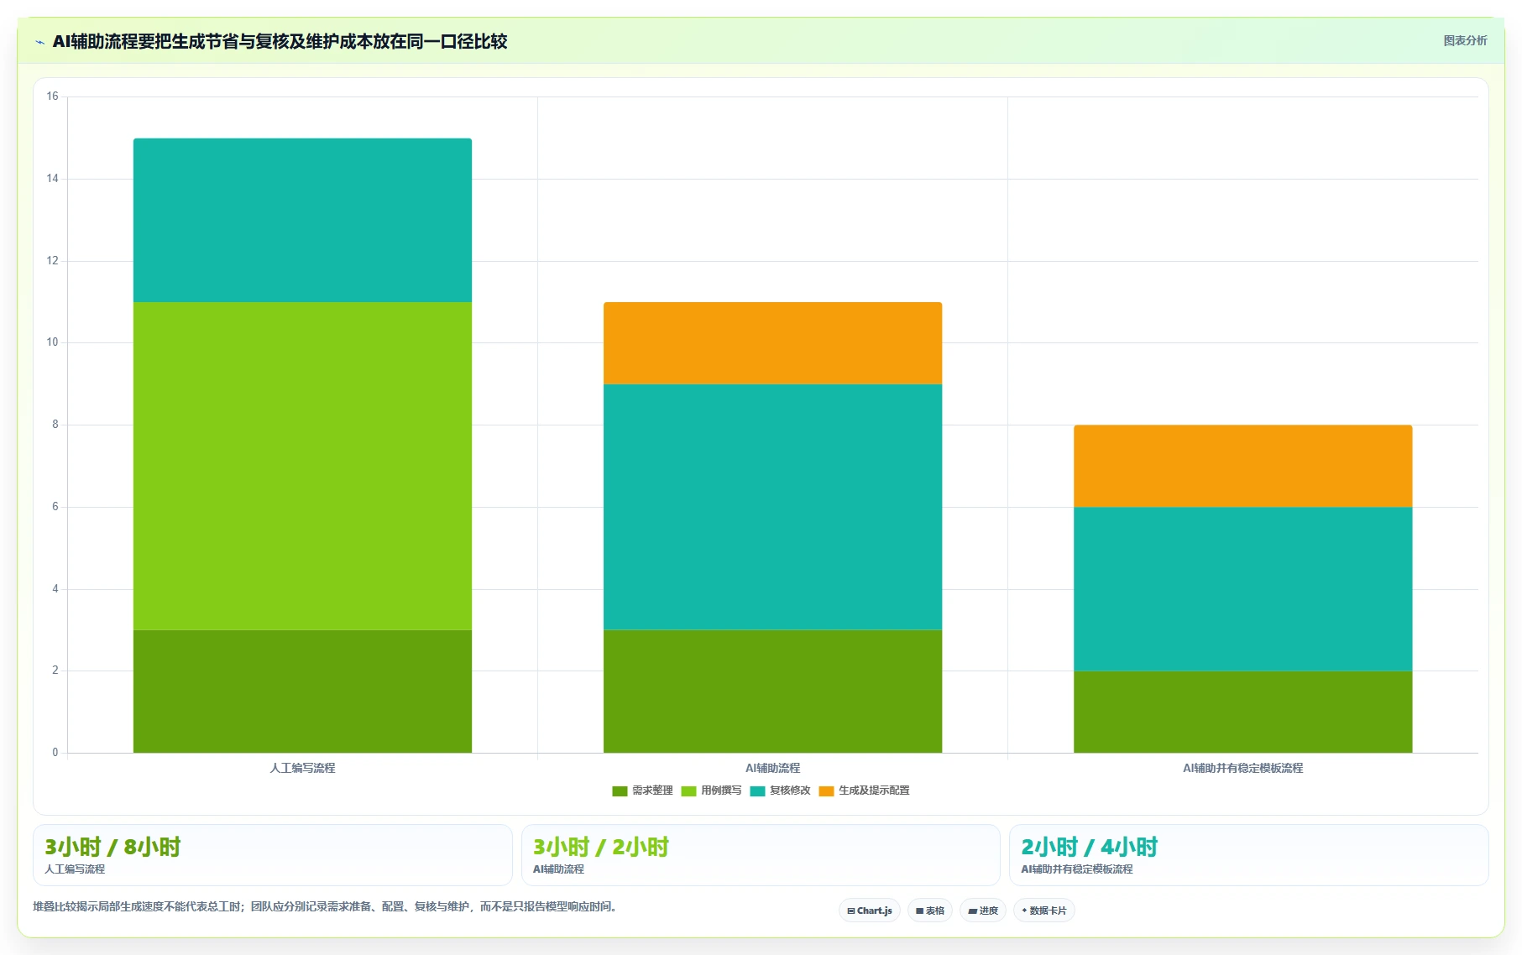Click the dark green segment of 人工编写流程 bar
The height and width of the screenshot is (955, 1522).
302,691
